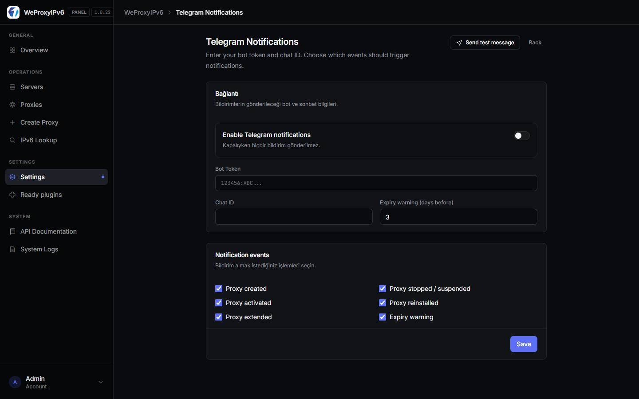Uncheck the Proxy created checkbox

point(219,289)
